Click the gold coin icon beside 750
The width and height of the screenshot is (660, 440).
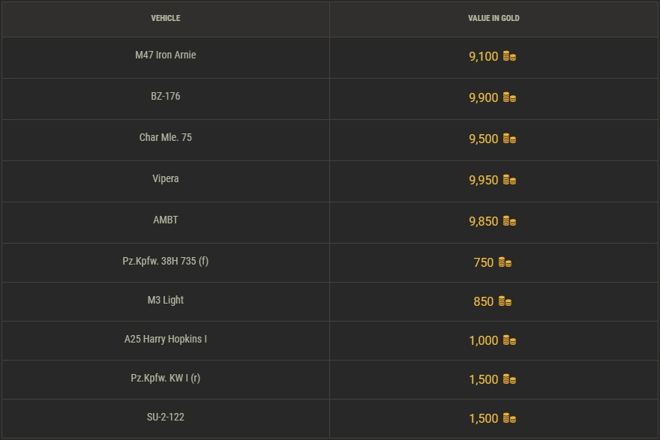coord(505,263)
